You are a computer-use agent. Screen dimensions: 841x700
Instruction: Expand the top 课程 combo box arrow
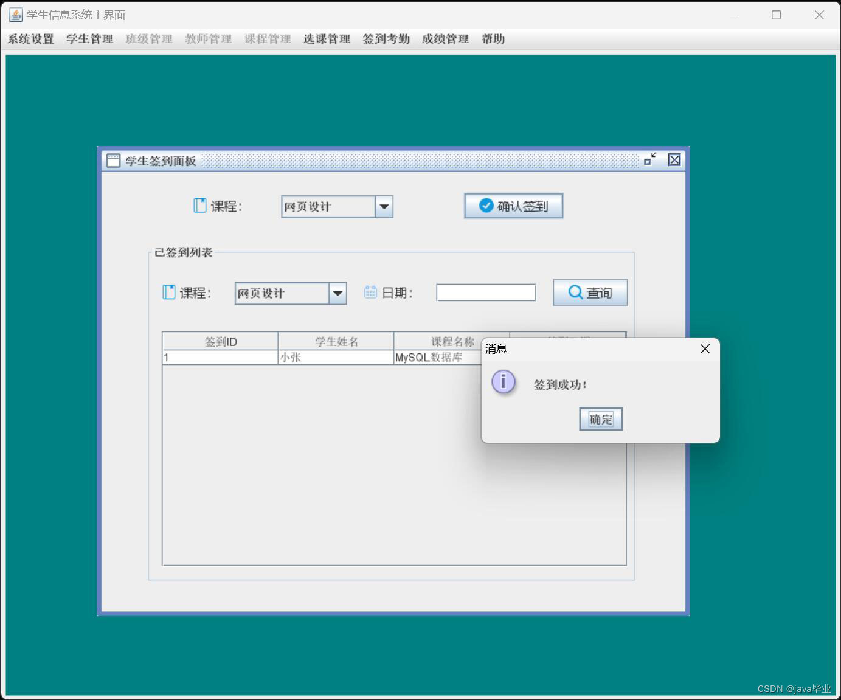coord(384,207)
